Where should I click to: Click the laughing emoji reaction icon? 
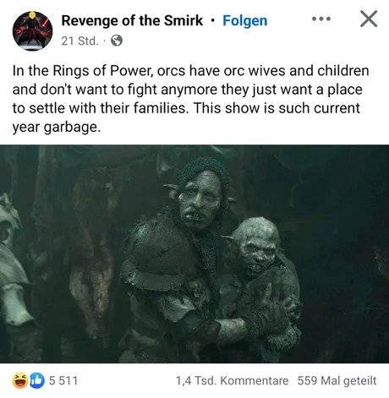[x=19, y=380]
